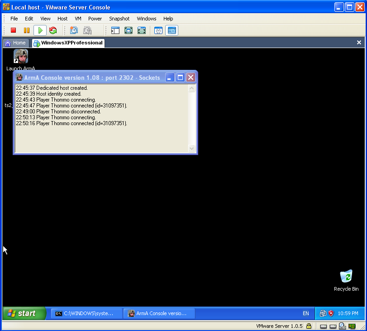Click the lock icon in VMware status bar
Image resolution: width=367 pixels, height=331 pixels.
click(309, 326)
